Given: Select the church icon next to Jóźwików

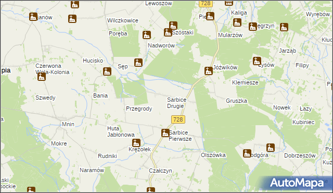Looking at the screenshot, I should (209, 71).
